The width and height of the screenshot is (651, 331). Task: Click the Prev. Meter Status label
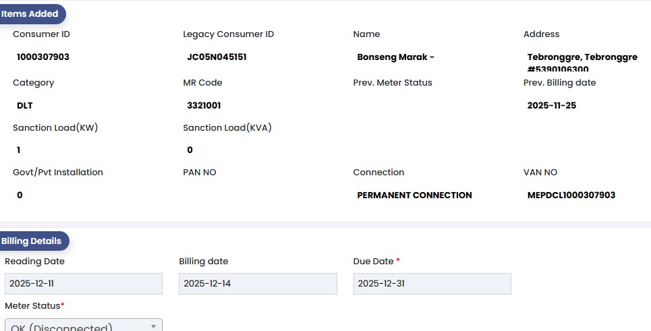tap(393, 83)
